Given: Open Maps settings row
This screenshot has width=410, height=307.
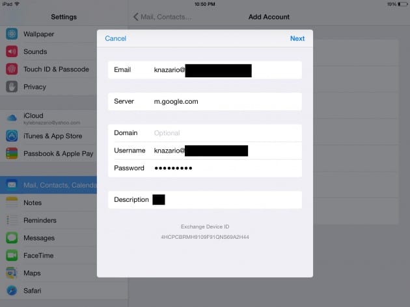Looking at the screenshot, I should pos(48,273).
